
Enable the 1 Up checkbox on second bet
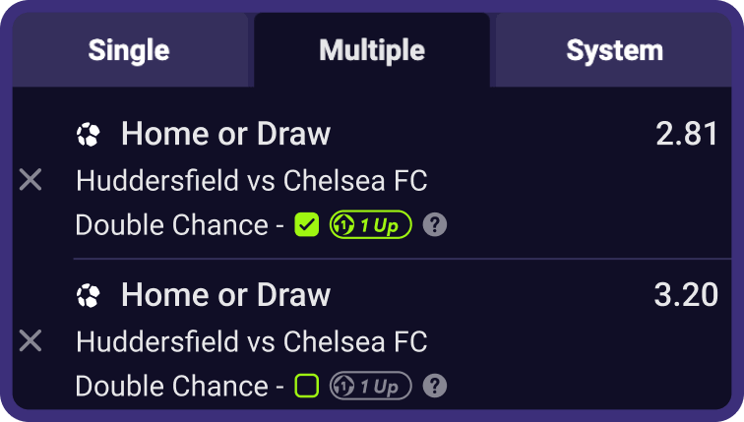[x=306, y=386]
